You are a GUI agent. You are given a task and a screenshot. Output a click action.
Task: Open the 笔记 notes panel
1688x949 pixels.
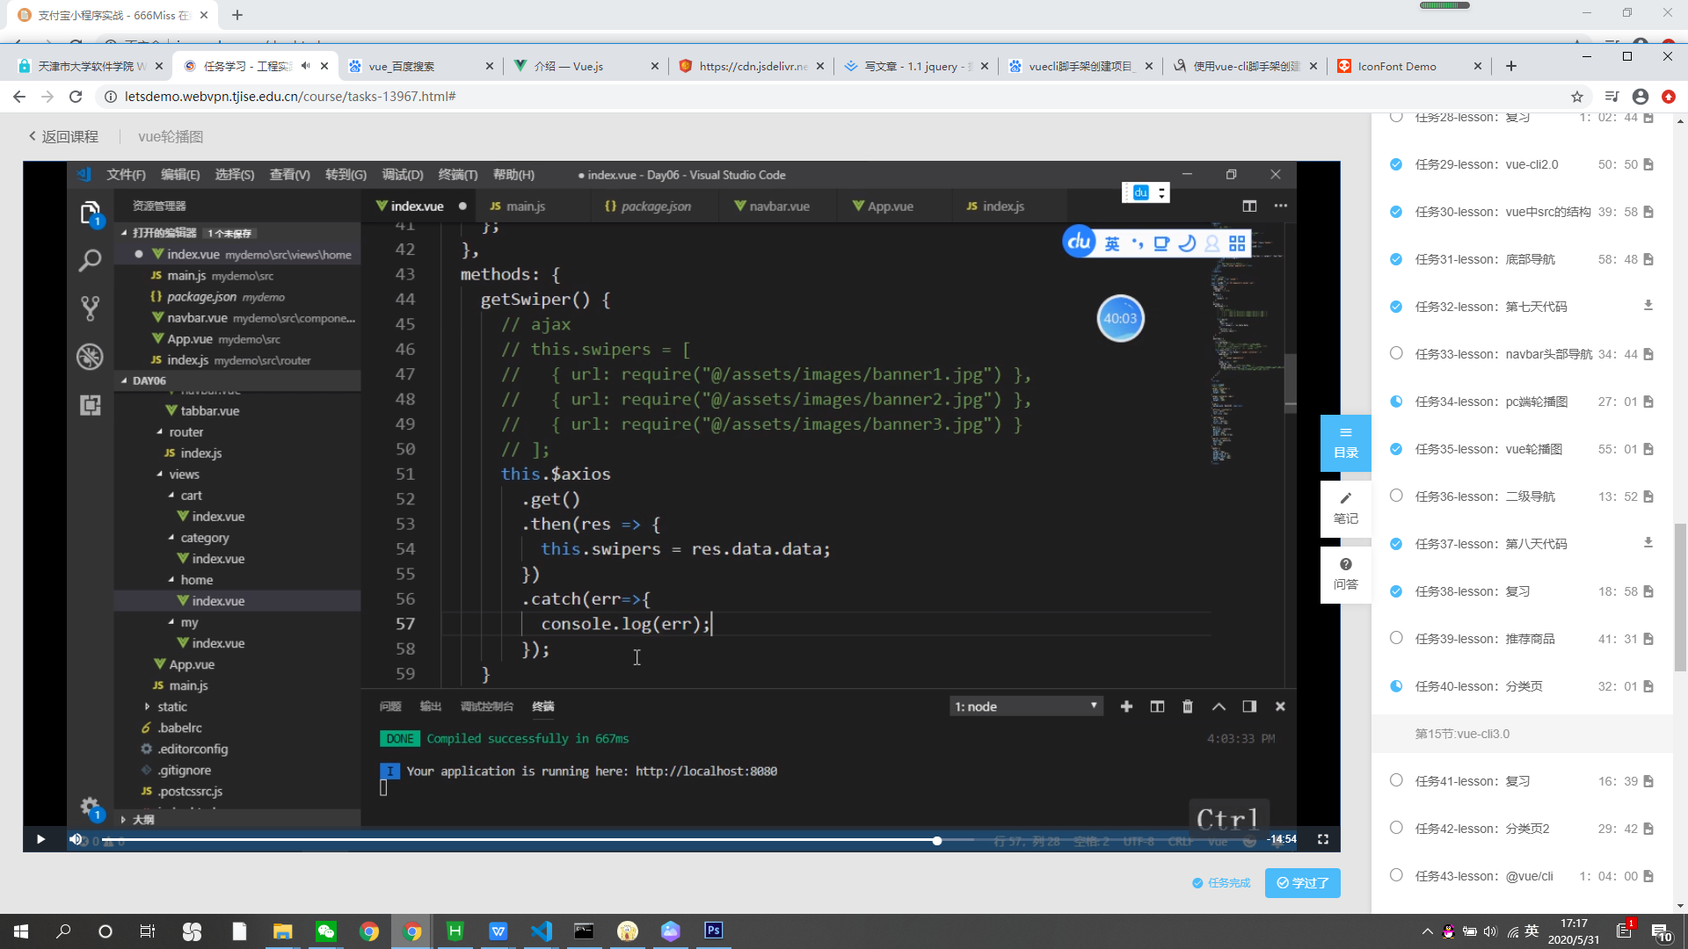coord(1345,509)
